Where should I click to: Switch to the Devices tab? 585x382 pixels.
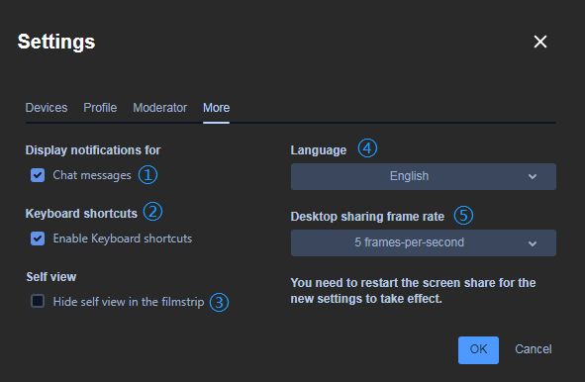pos(47,108)
